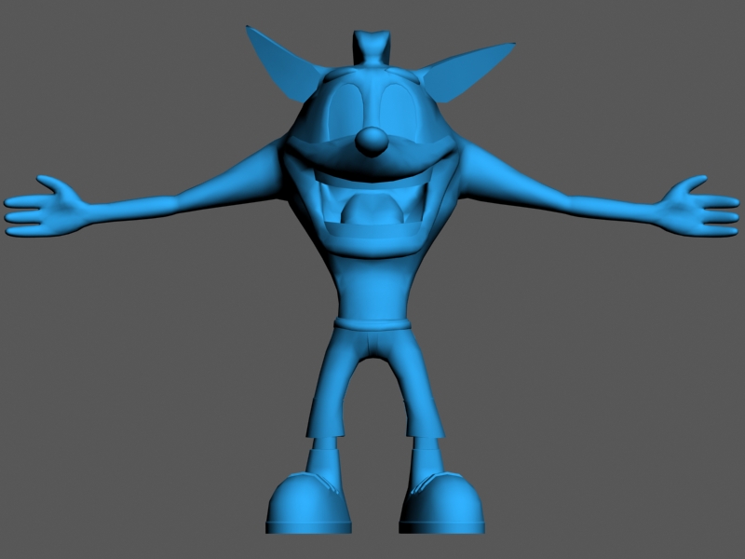Pick the character's top hair tuft

371,48
